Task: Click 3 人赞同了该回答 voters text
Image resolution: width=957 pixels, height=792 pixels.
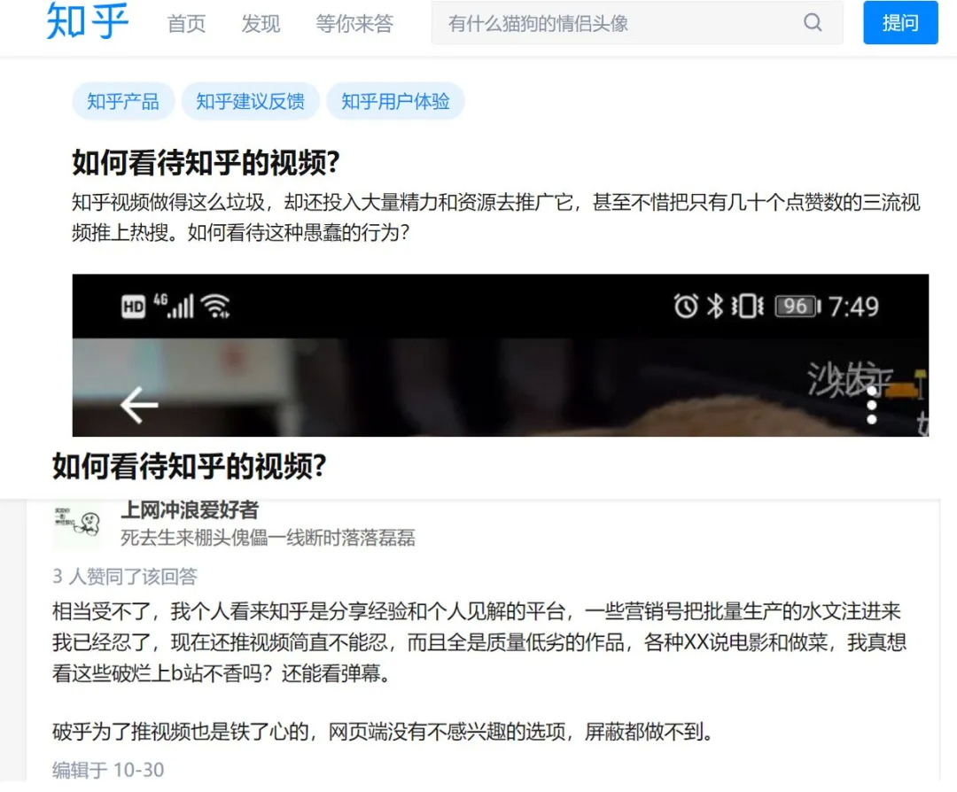Action: pos(125,576)
